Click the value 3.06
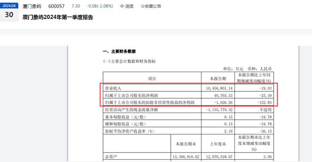 pyautogui.click(x=267, y=157)
